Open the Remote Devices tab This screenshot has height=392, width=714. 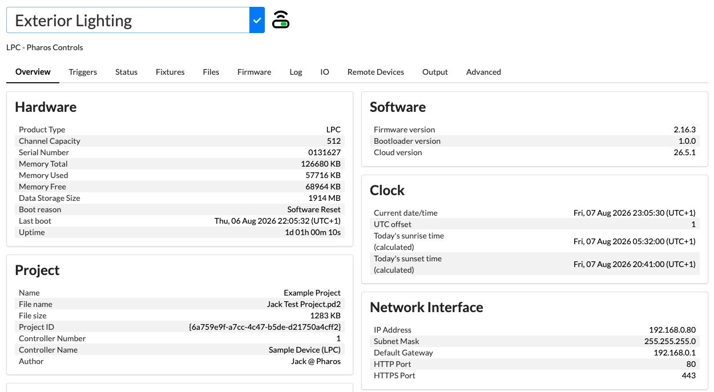coord(376,72)
